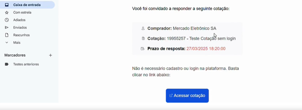Click the clock icon for Adiados

pyautogui.click(x=7, y=20)
